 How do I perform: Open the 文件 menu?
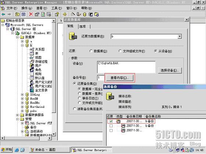tap(12, 8)
